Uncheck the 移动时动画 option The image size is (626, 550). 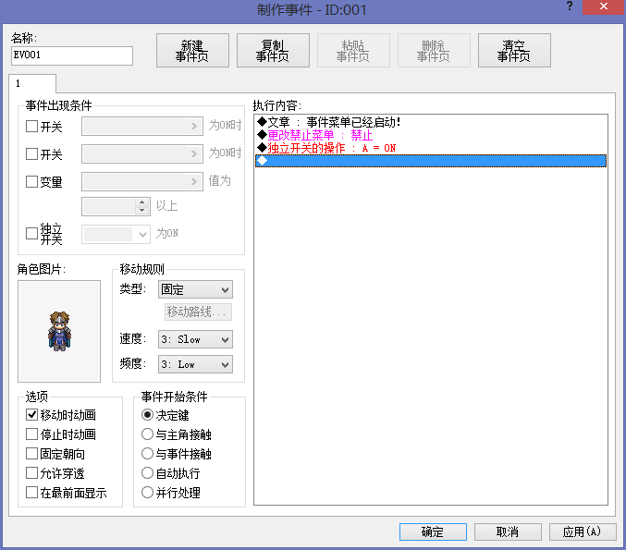pyautogui.click(x=31, y=415)
